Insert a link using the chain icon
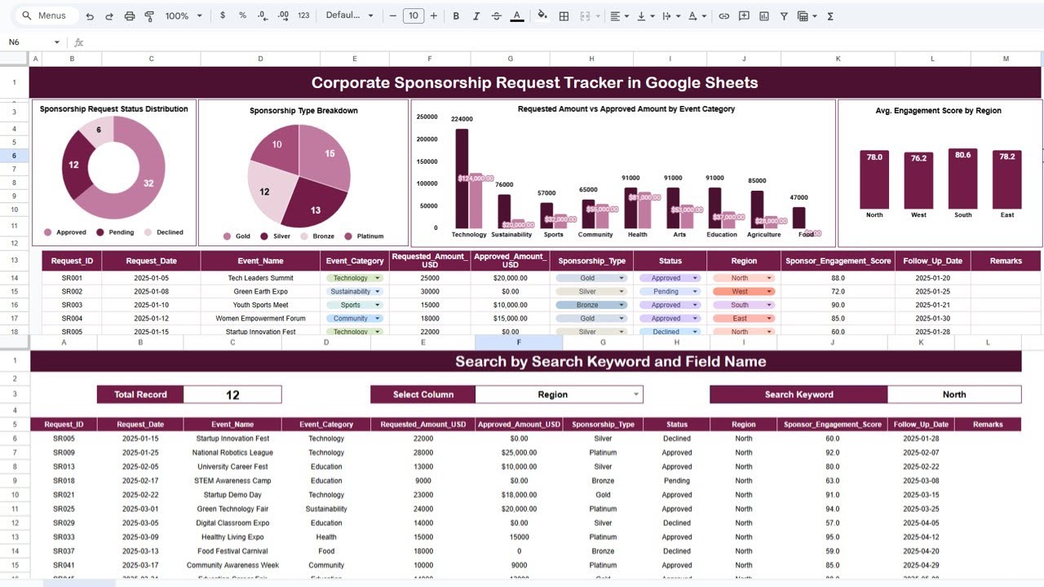 coord(723,16)
